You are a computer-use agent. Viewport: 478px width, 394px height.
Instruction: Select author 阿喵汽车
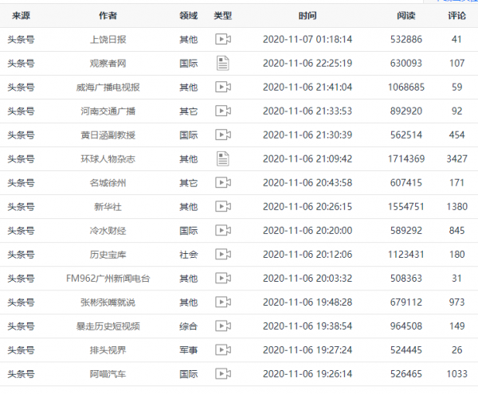[108, 374]
